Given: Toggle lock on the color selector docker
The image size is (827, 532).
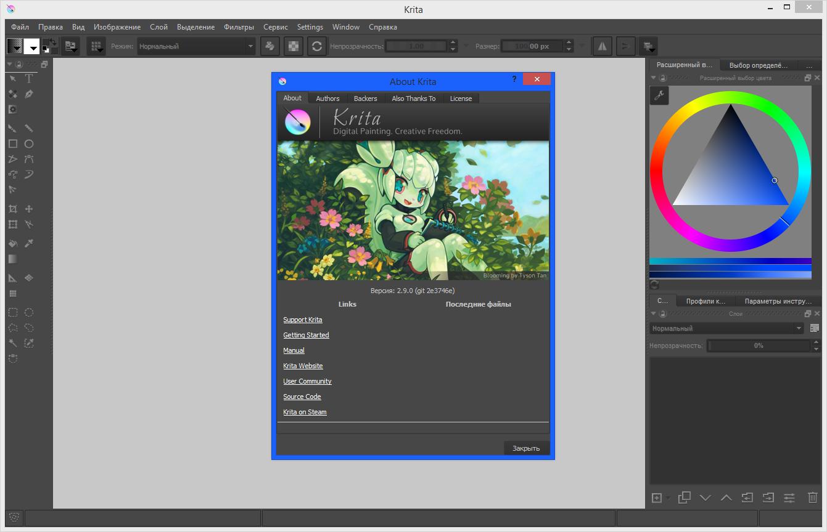Looking at the screenshot, I should coord(662,78).
